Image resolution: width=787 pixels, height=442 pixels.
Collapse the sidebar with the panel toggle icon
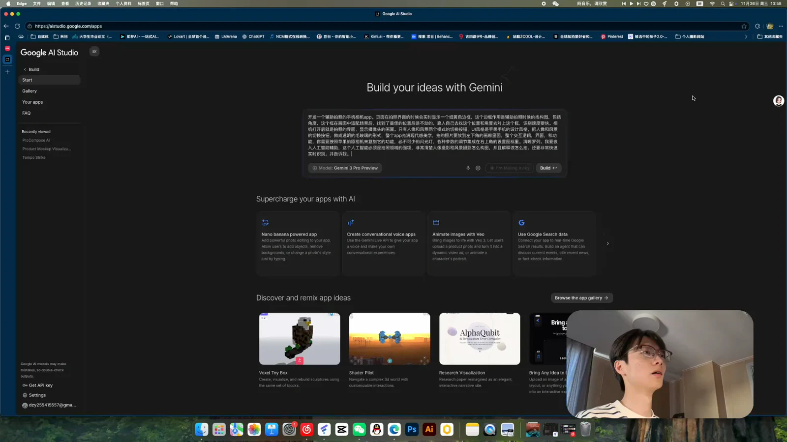click(94, 51)
